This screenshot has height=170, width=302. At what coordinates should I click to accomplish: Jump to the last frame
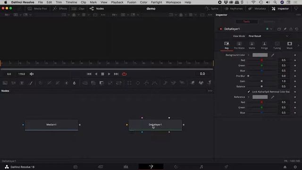coord(116,74)
